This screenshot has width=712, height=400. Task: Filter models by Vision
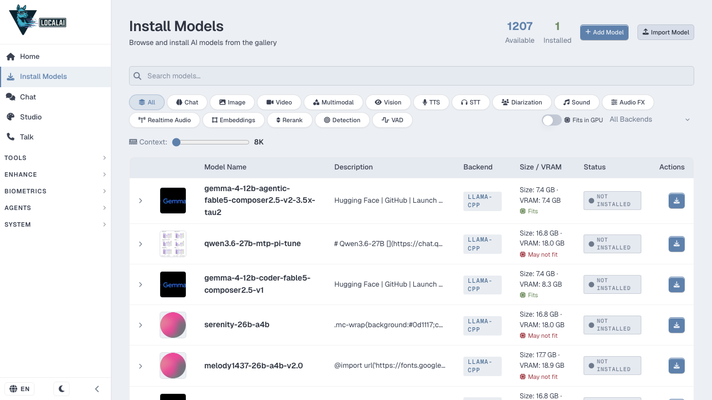(388, 102)
